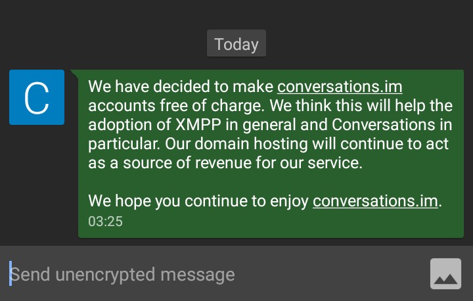Open the blue "C" contact avatar
This screenshot has height=301, width=473.
coord(37,97)
